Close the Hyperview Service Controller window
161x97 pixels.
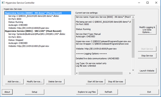click(156, 3)
